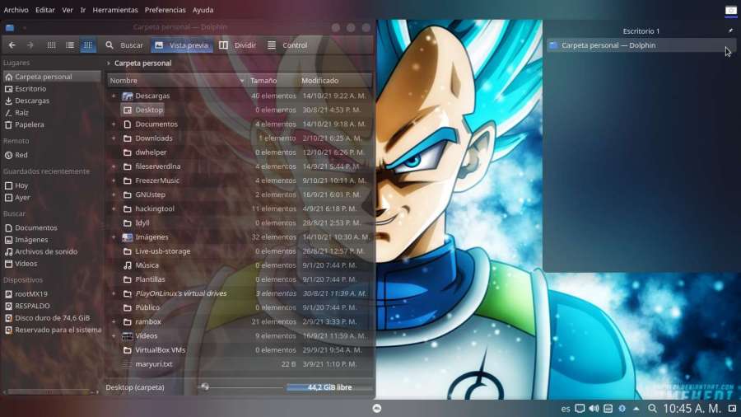Viewport: 741px width, 417px height.
Task: Show hidden system tray icons arrow
Action: [x=636, y=408]
